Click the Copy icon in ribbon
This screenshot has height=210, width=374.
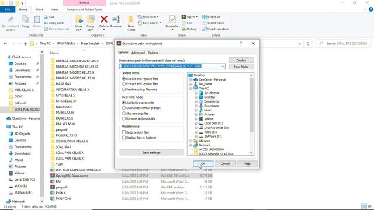coord(26,20)
